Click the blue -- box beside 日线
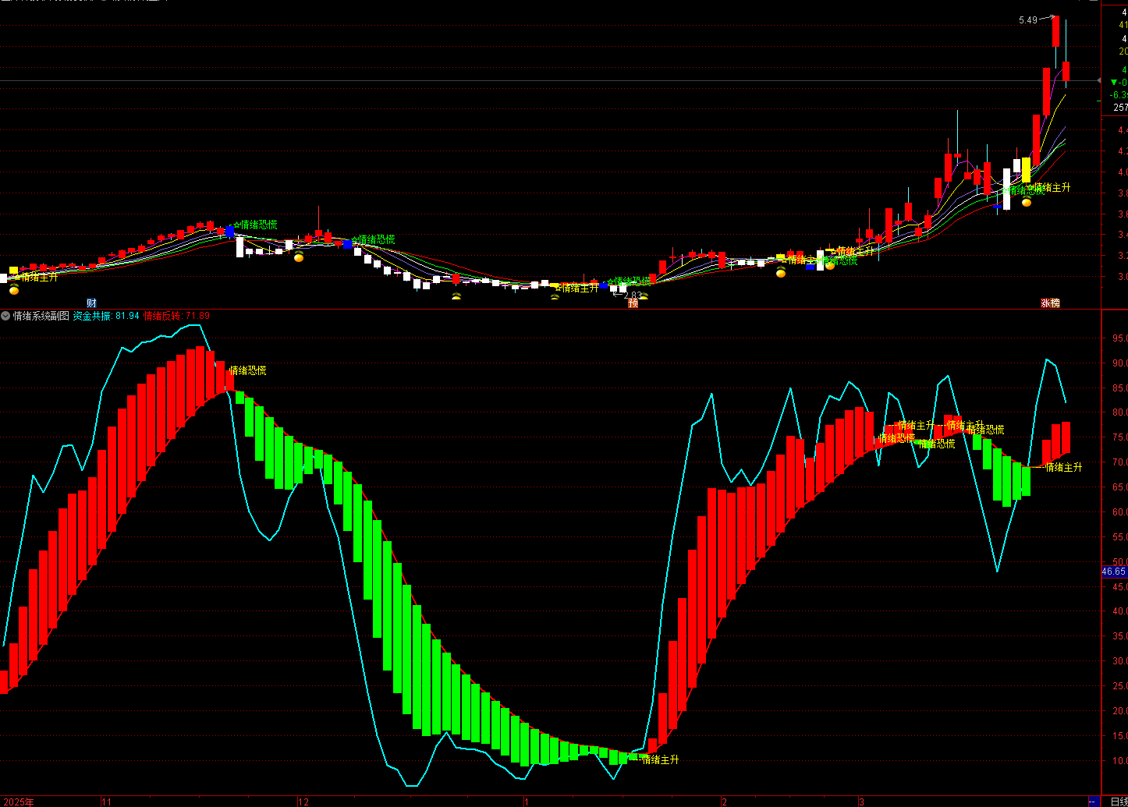This screenshot has width=1128, height=807. [1094, 802]
